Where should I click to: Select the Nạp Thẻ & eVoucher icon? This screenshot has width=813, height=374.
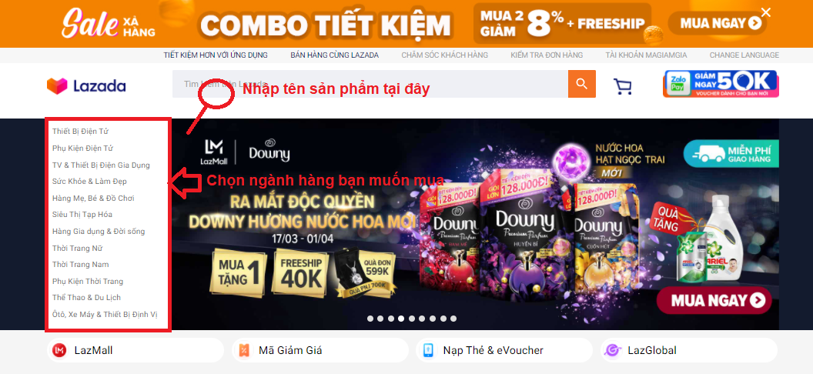428,350
